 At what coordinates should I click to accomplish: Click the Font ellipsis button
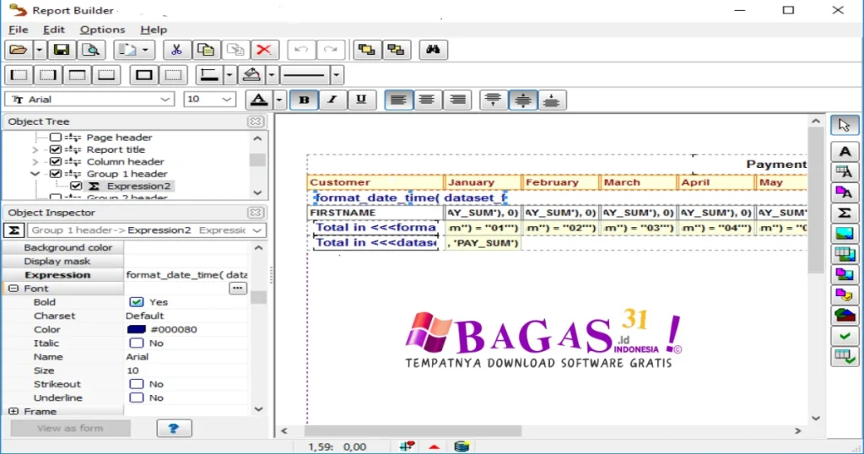[237, 288]
